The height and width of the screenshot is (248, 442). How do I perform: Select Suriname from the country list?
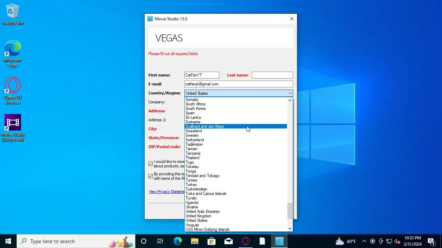coord(236,122)
